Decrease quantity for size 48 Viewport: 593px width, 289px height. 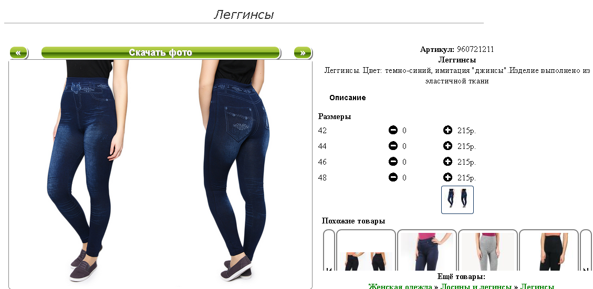pos(393,177)
